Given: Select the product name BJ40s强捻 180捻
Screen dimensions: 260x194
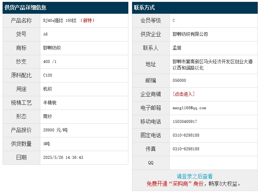Looking at the screenshot, I should coord(60,20).
